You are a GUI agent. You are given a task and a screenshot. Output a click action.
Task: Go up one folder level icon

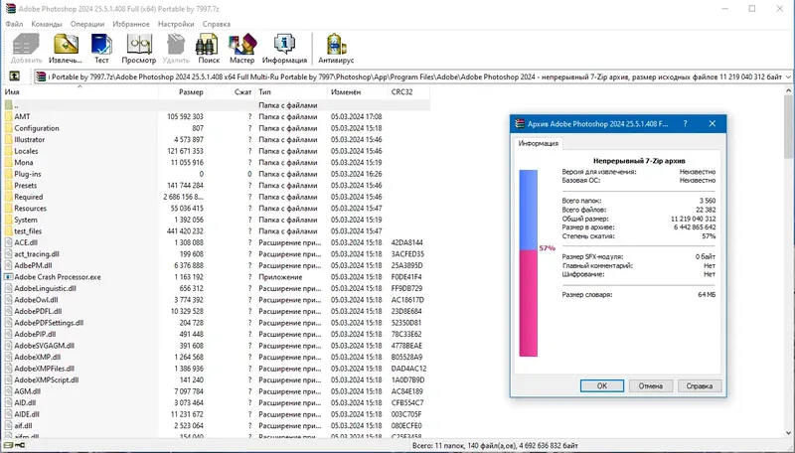pyautogui.click(x=15, y=76)
